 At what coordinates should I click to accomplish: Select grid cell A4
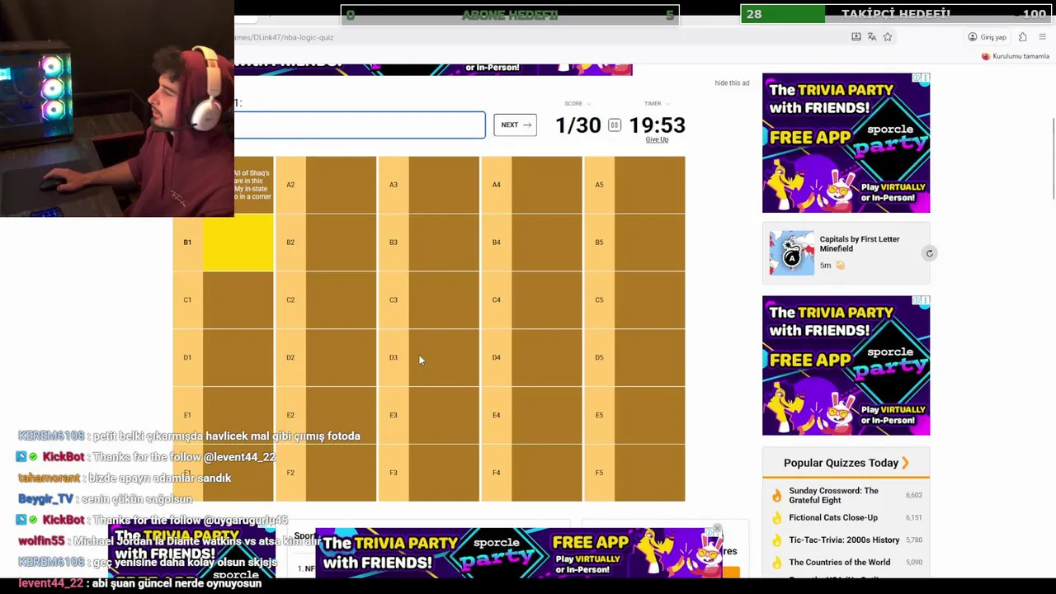point(531,185)
